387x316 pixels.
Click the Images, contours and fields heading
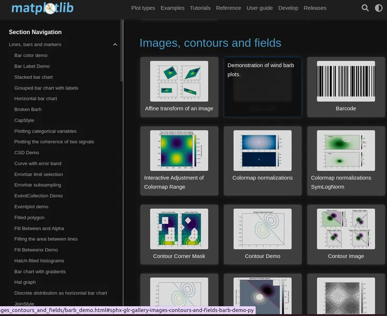click(x=210, y=43)
